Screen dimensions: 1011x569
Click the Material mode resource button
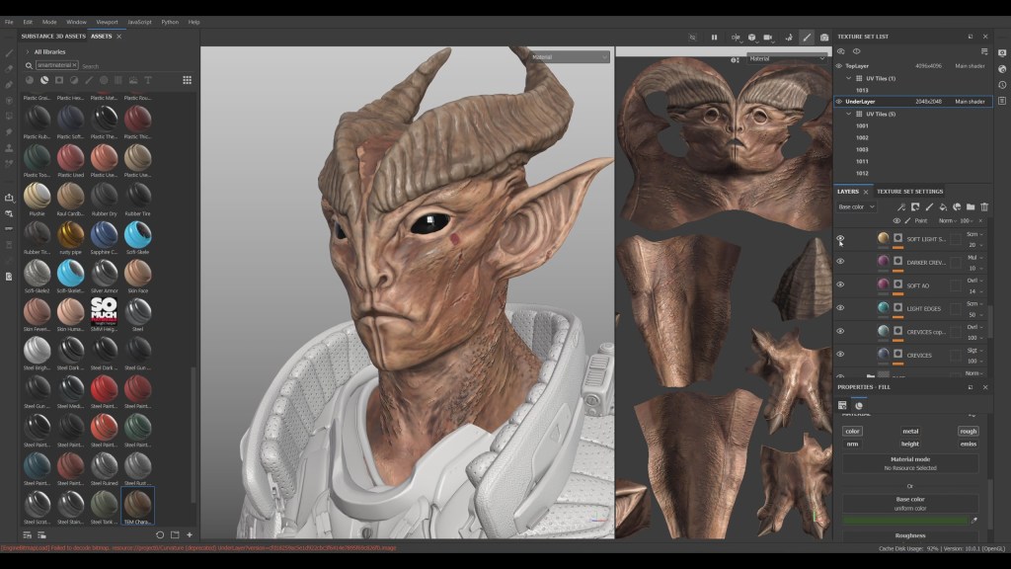point(910,463)
